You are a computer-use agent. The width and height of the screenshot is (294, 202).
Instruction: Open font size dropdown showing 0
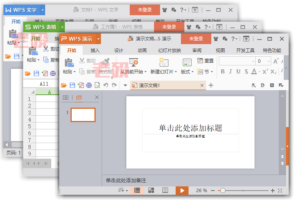[269, 61]
